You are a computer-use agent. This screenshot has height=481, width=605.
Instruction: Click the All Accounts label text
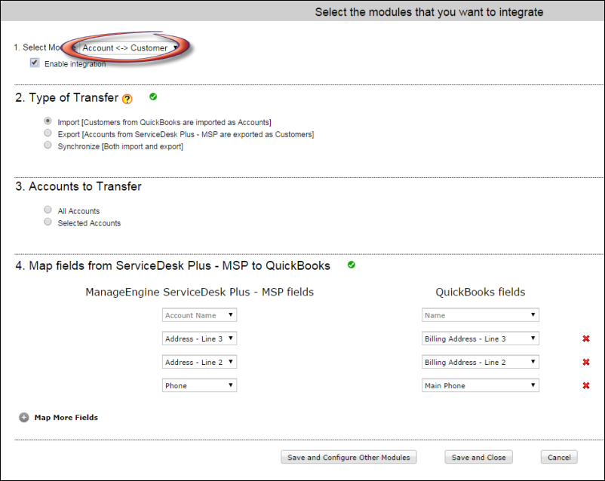[78, 211]
